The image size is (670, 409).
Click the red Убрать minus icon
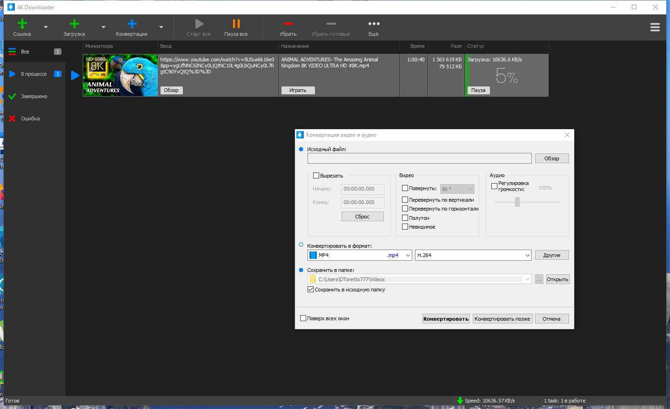coord(288,24)
